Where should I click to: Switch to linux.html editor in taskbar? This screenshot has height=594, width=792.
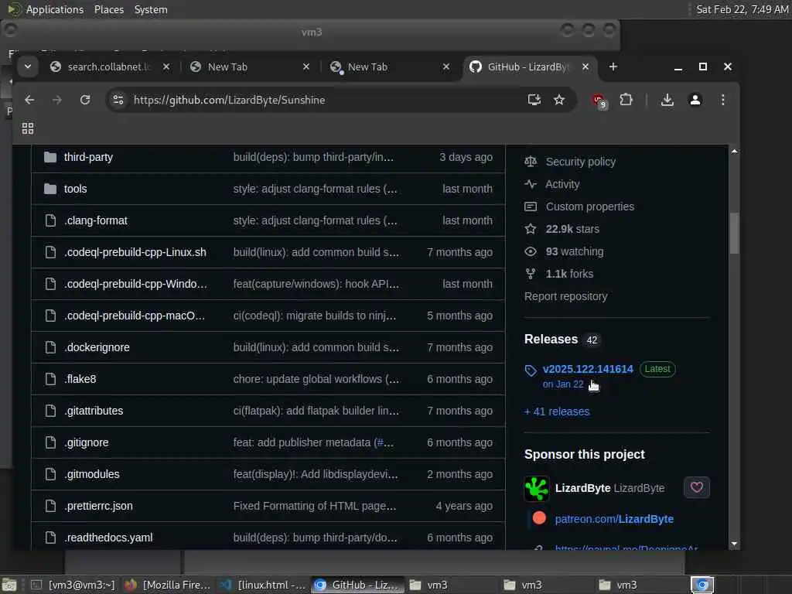pyautogui.click(x=263, y=585)
